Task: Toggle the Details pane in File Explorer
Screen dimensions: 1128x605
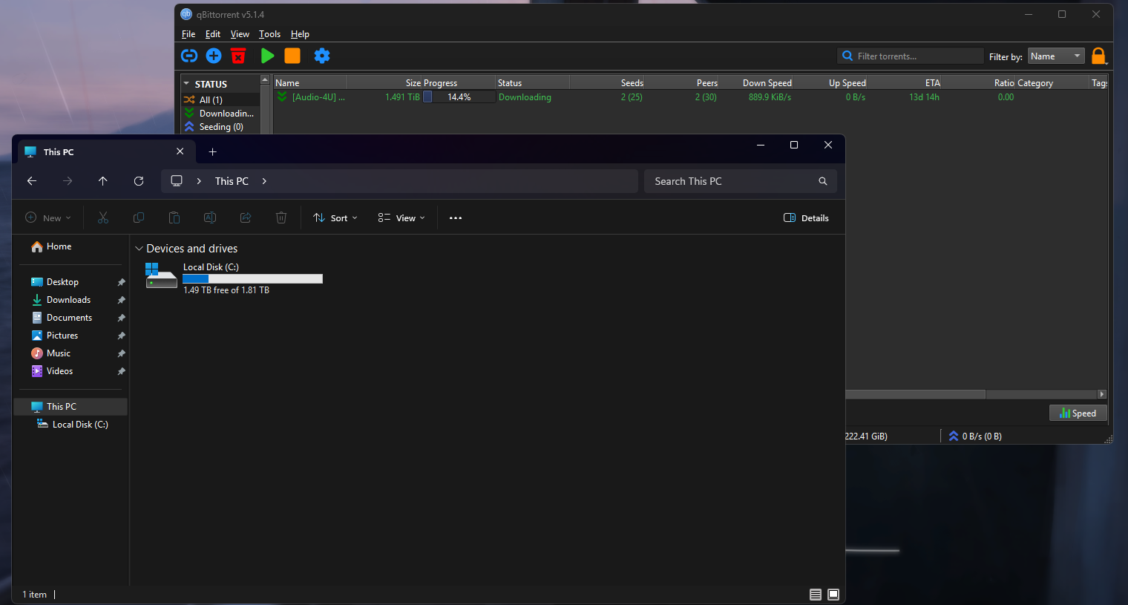Action: click(806, 218)
